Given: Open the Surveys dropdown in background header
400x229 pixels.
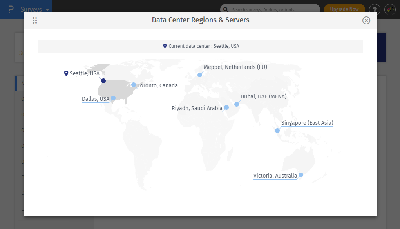Looking at the screenshot, I should pyautogui.click(x=35, y=9).
